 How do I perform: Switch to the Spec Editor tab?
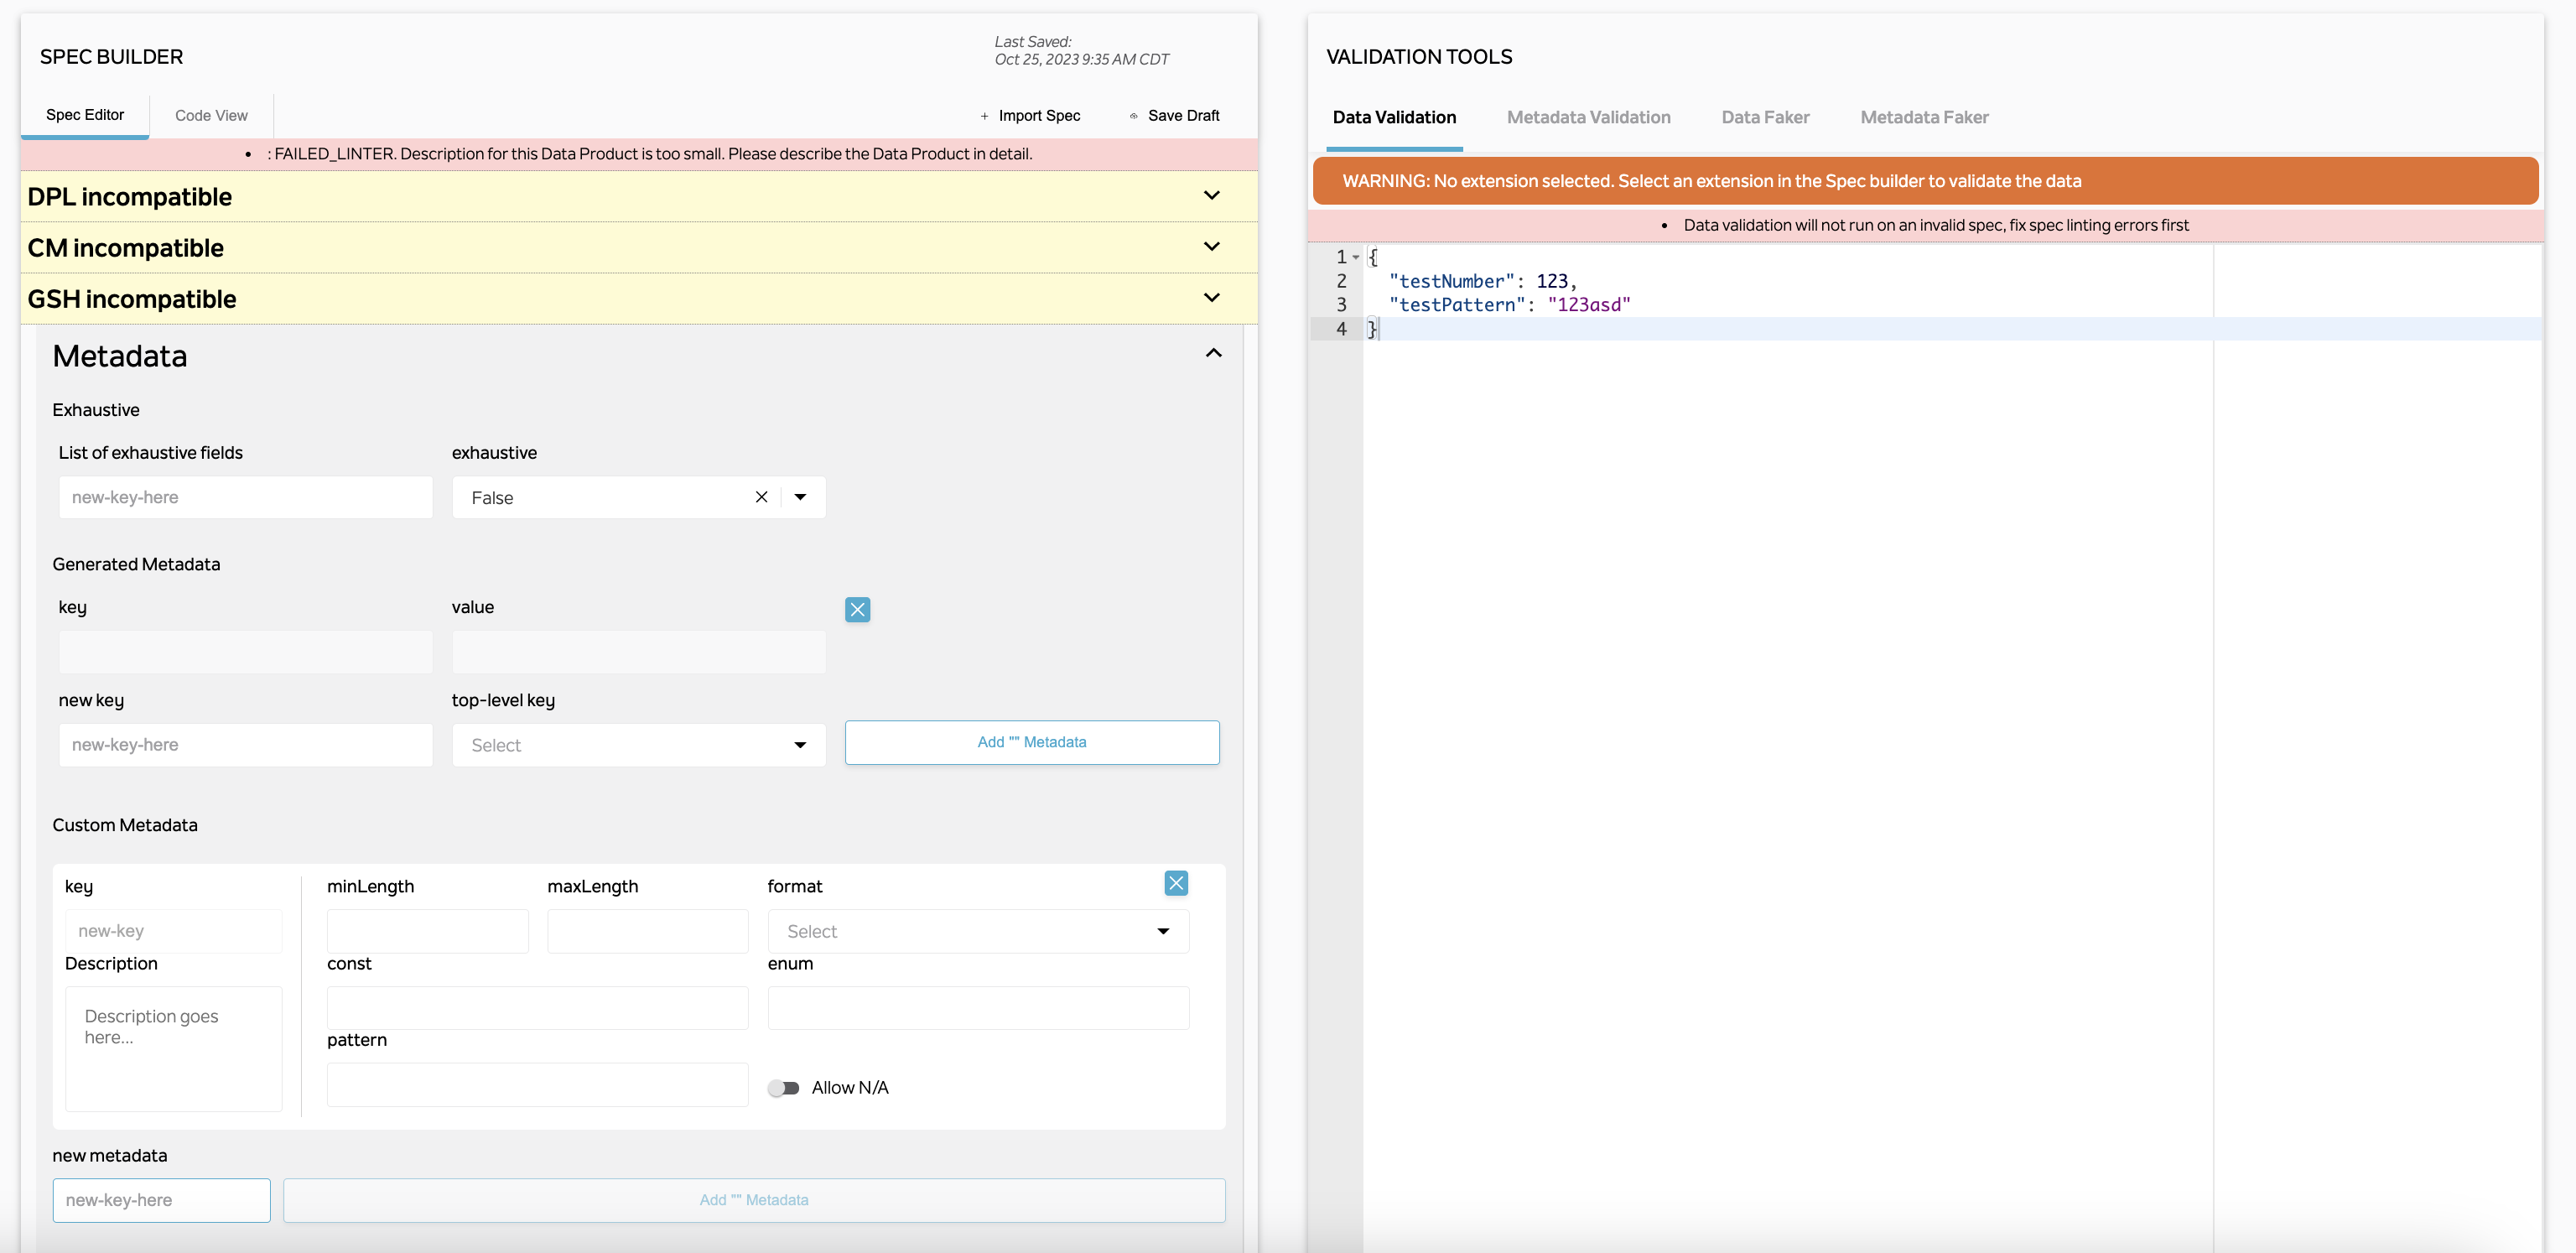(85, 115)
